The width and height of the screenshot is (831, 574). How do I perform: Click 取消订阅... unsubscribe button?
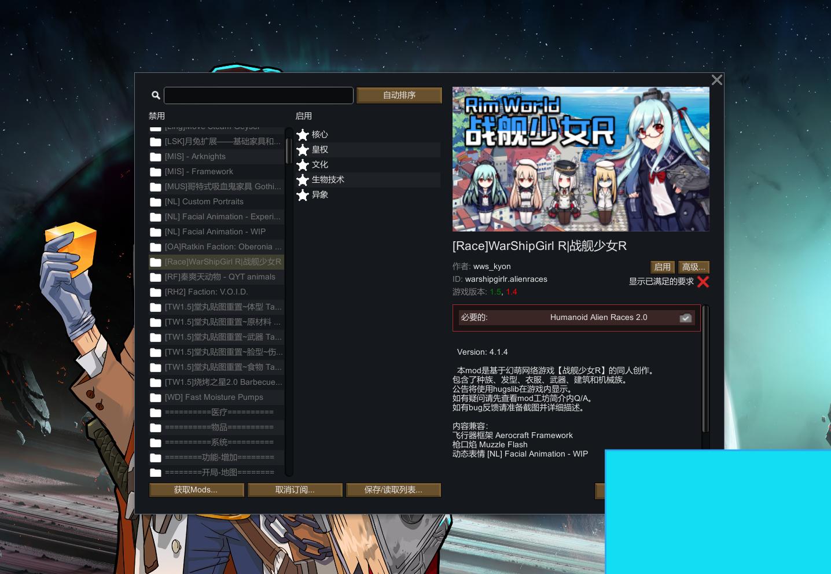295,490
